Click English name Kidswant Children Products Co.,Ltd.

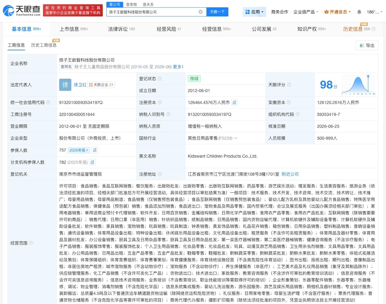[x=223, y=156]
